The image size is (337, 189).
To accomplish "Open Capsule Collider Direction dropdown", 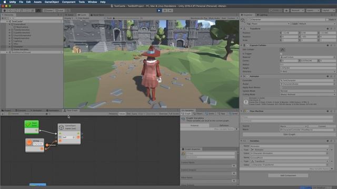I will point(308,71).
